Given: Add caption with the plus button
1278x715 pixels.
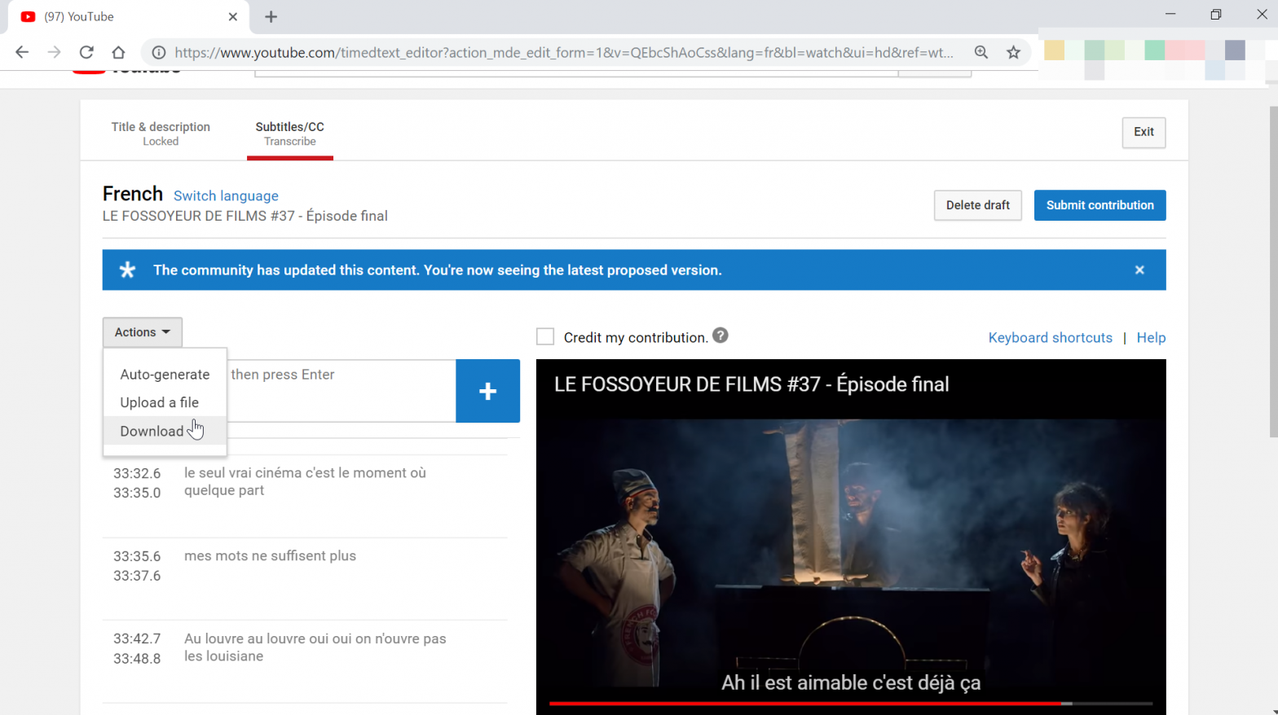Looking at the screenshot, I should (x=487, y=391).
